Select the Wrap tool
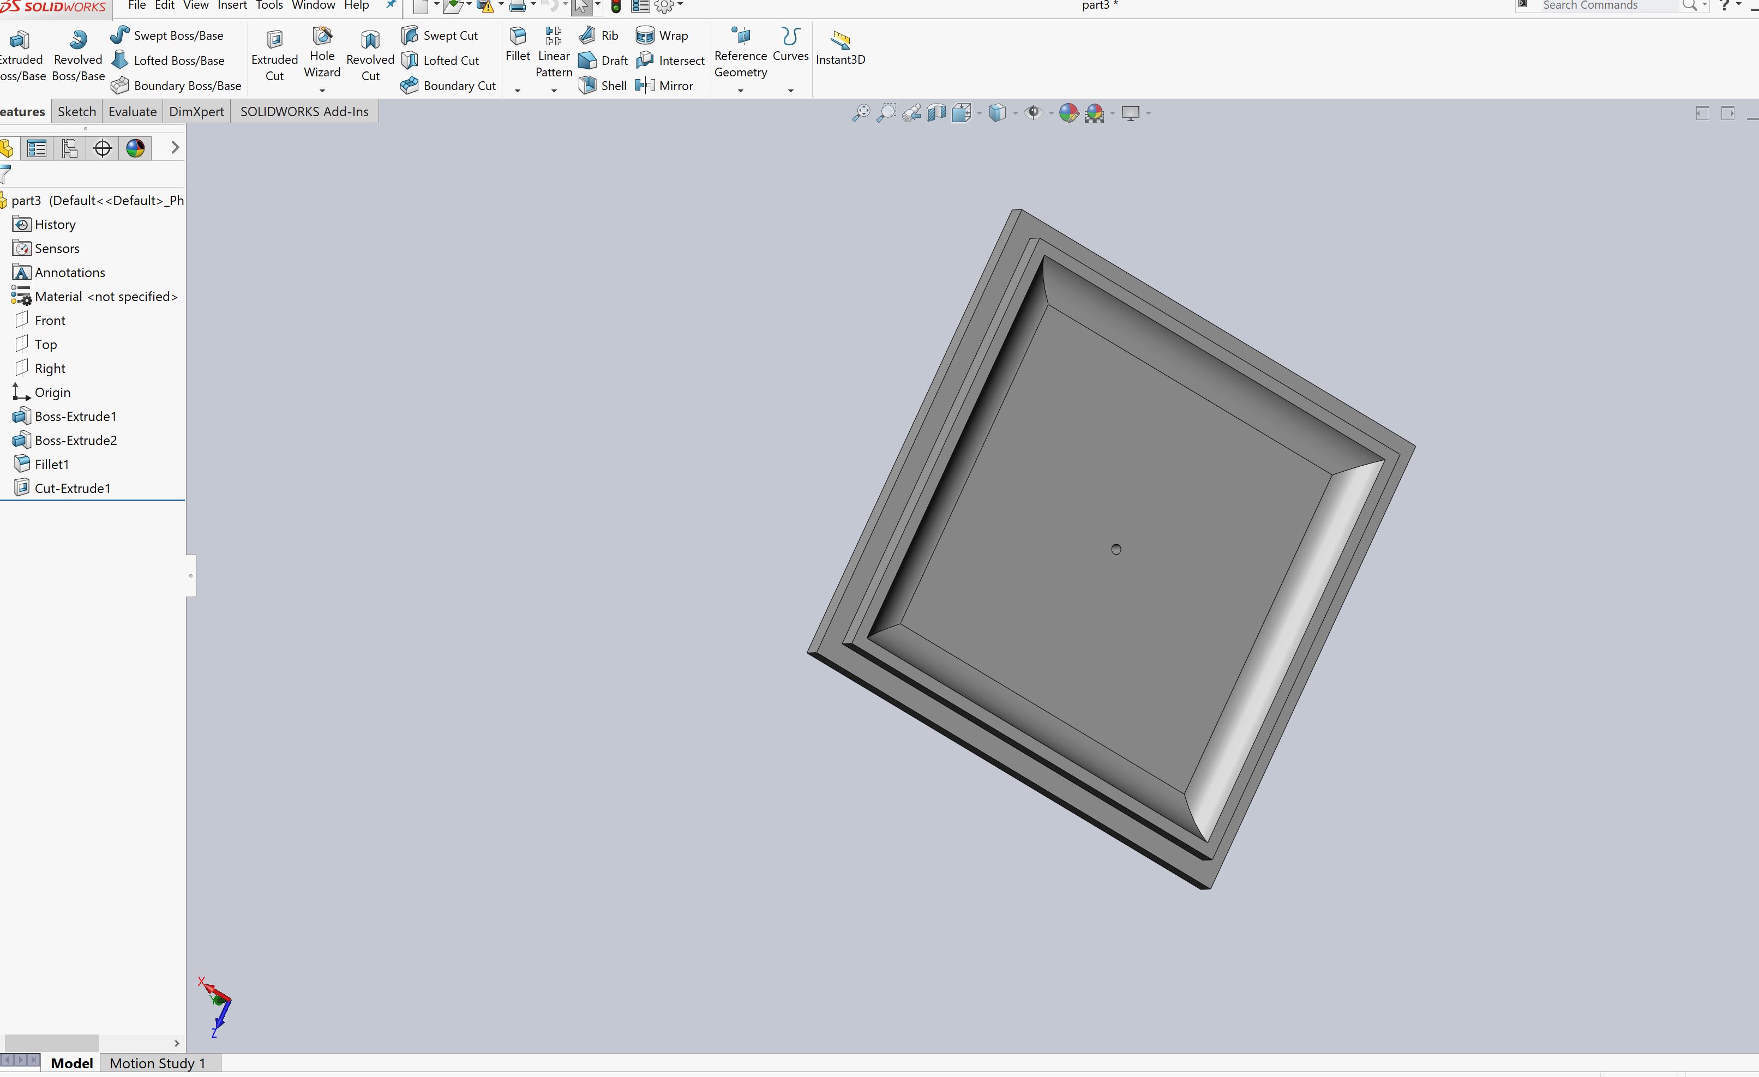The height and width of the screenshot is (1077, 1759). (662, 35)
